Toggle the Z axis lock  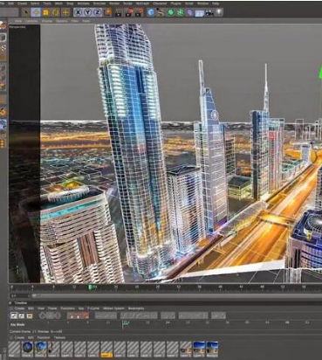point(97,12)
